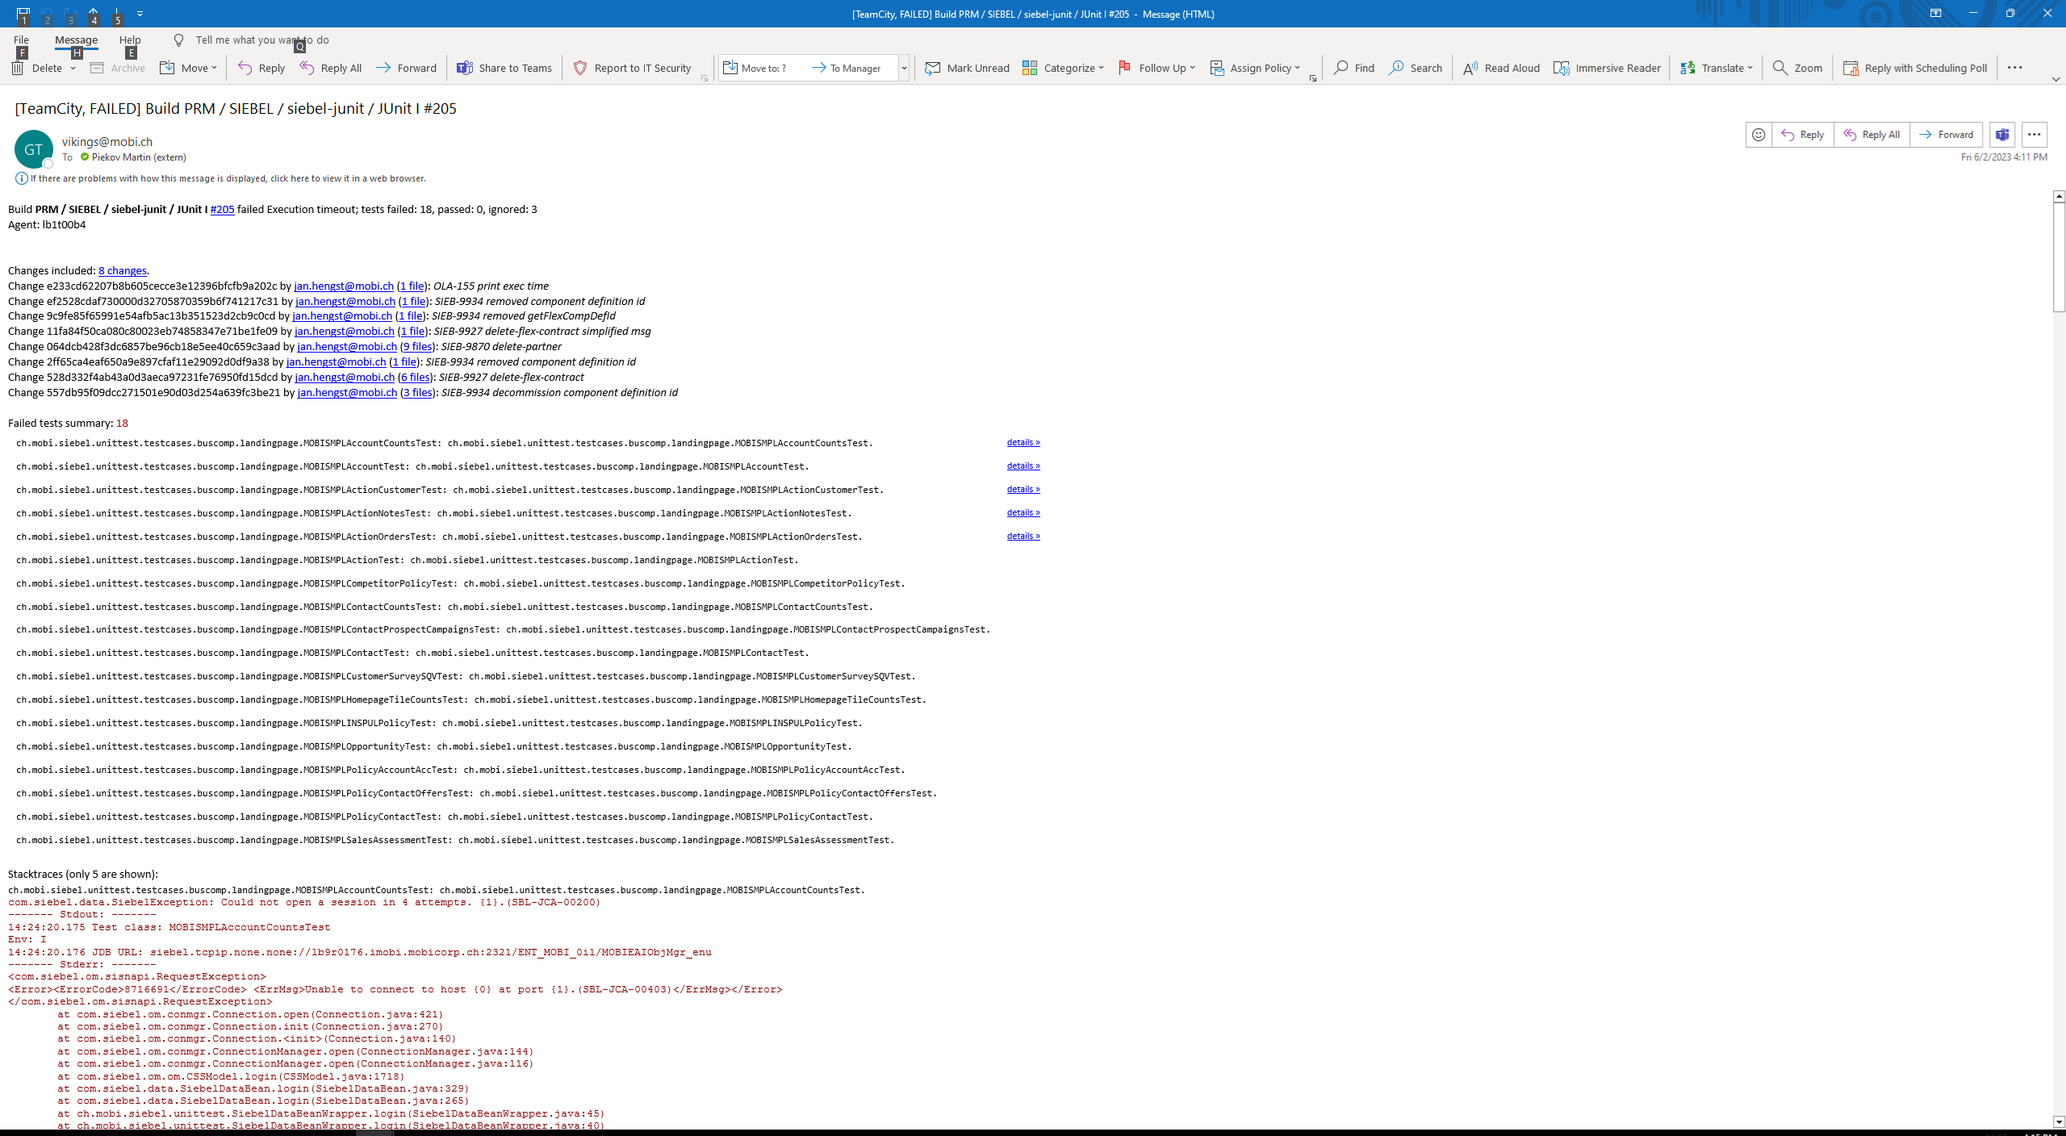Open the '8 changes' link
This screenshot has height=1136, width=2066.
tap(123, 270)
